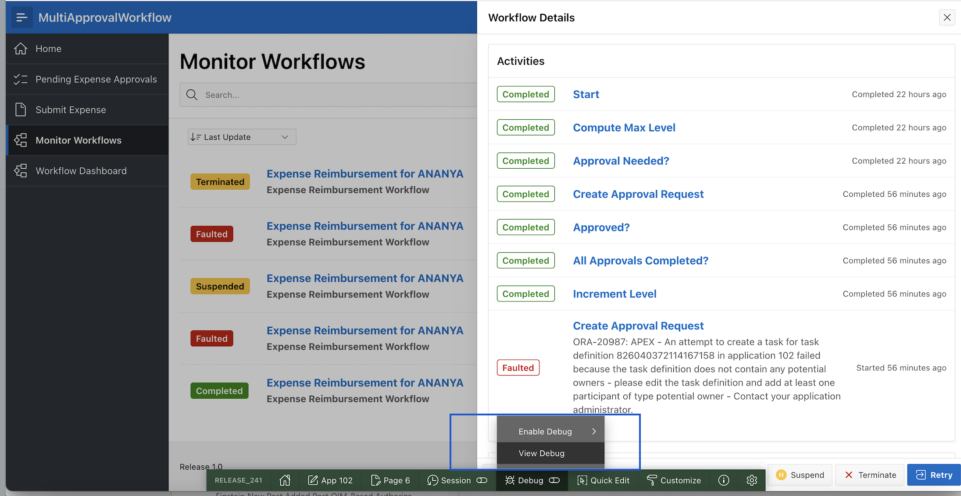Image resolution: width=961 pixels, height=496 pixels.
Task: Open the Last Update sort dropdown
Action: 241,137
